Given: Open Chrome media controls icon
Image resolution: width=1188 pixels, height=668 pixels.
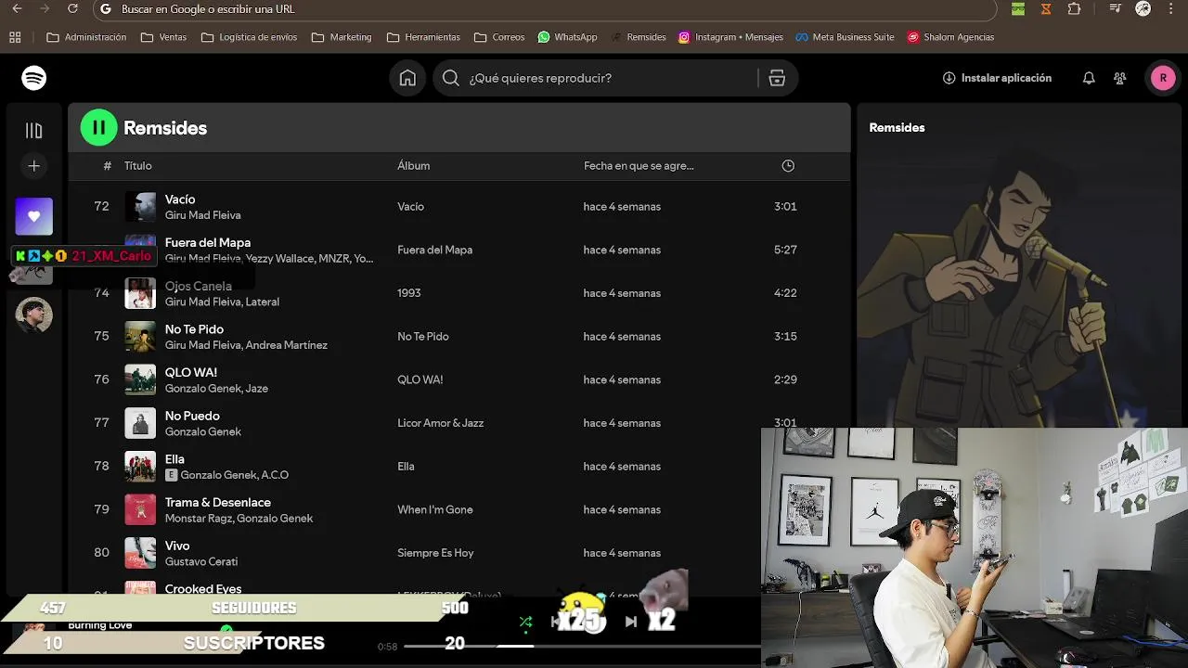Looking at the screenshot, I should pyautogui.click(x=1116, y=9).
